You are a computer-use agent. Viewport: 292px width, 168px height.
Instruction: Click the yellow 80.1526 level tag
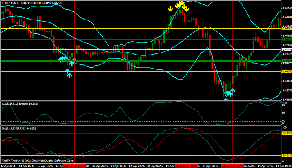[x=286, y=133]
